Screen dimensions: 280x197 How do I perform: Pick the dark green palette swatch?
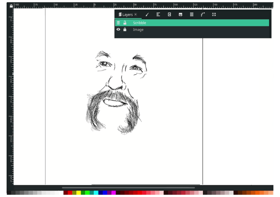click(x=83, y=193)
